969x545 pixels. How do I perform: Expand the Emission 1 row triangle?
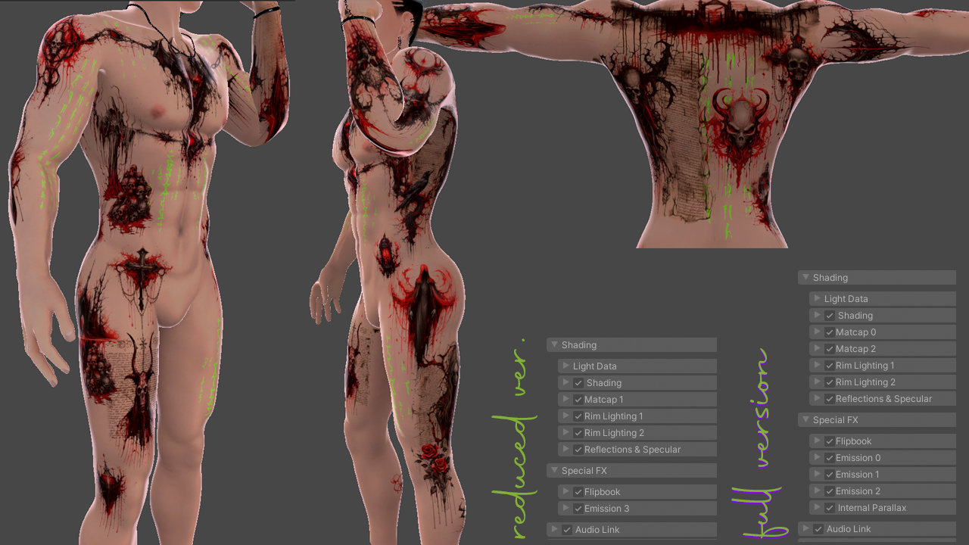click(x=817, y=475)
